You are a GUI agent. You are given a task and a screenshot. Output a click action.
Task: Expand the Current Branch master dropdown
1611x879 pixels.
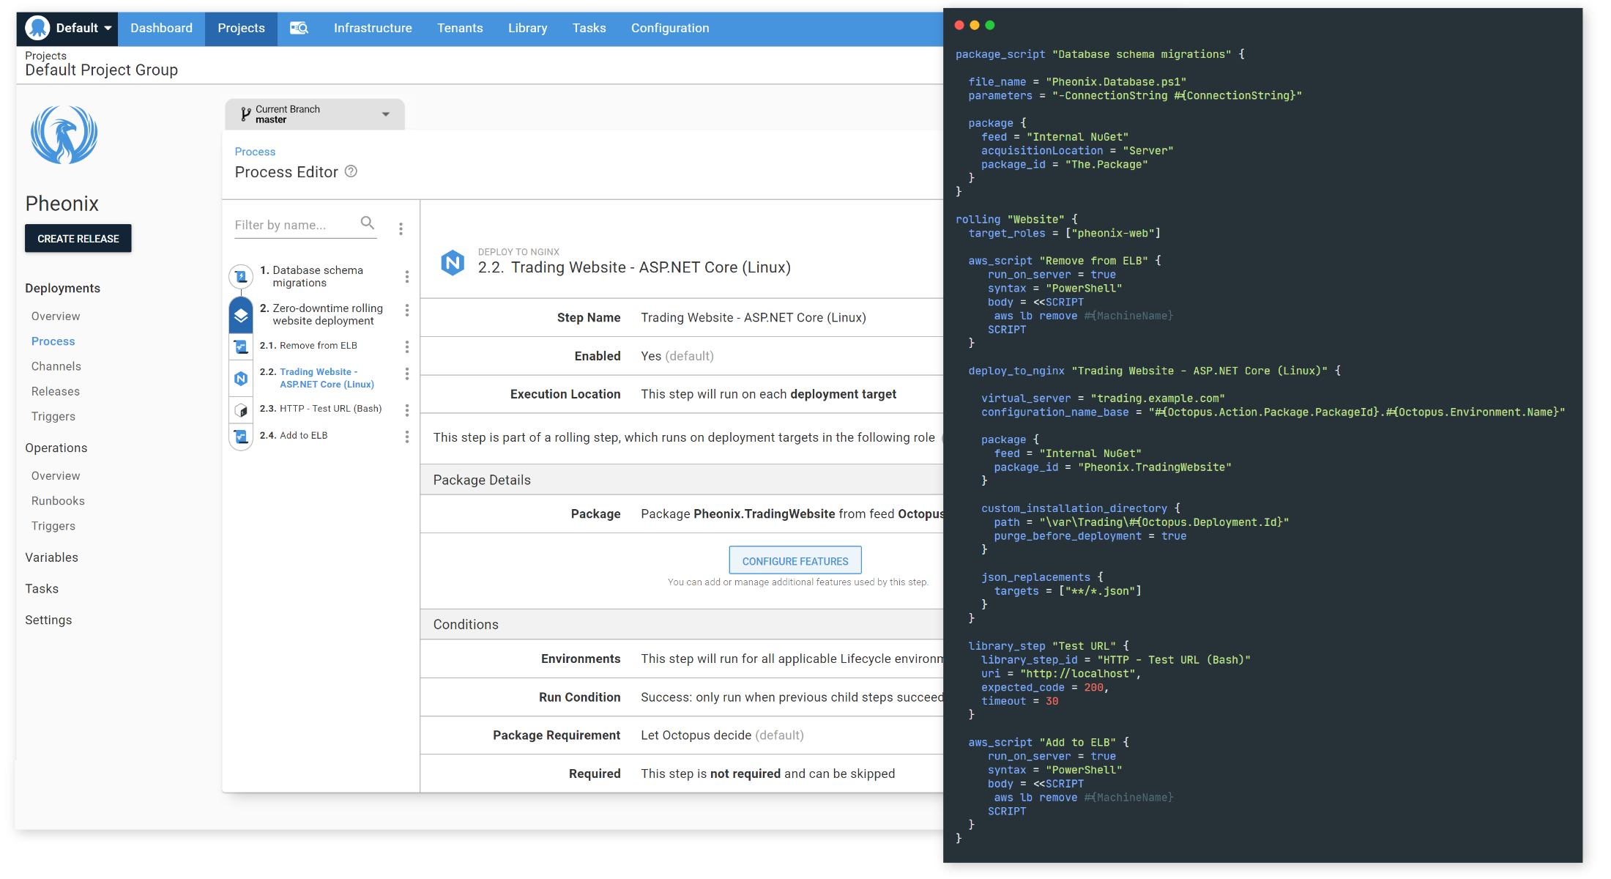[x=315, y=114]
